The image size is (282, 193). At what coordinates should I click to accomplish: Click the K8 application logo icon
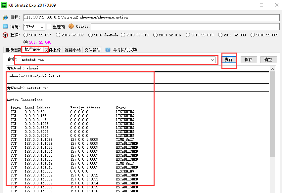pyautogui.click(x=4, y=5)
